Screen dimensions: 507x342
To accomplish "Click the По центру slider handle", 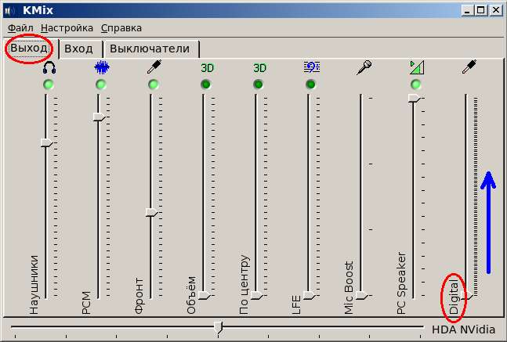I will (x=257, y=295).
